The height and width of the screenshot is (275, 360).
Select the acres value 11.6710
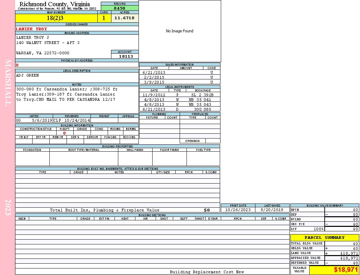(124, 18)
